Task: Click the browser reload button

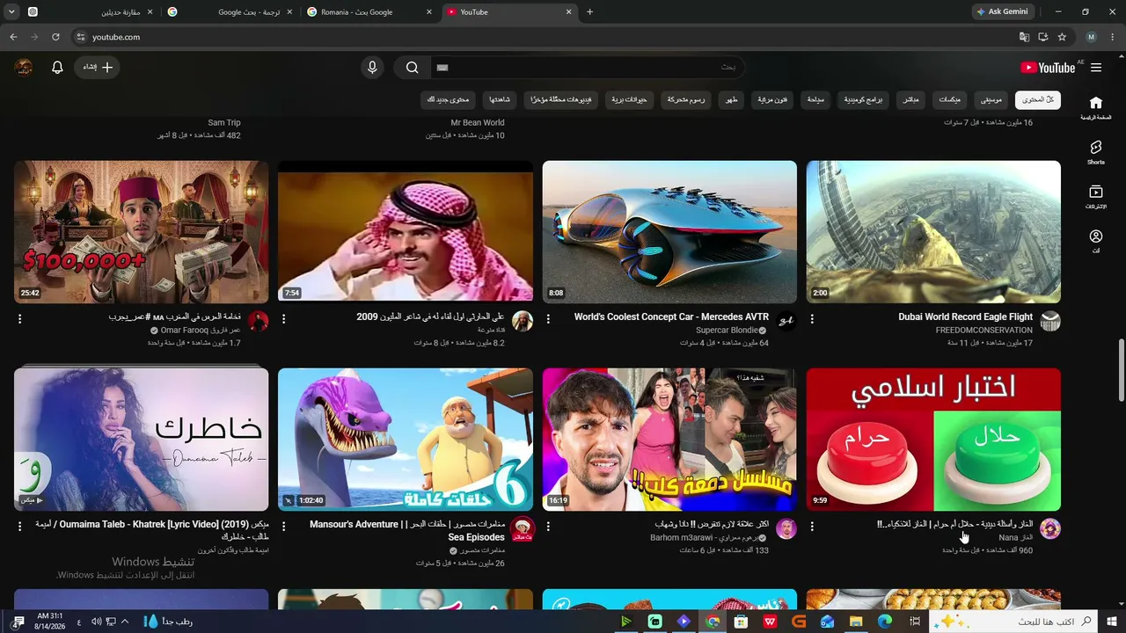Action: [x=55, y=37]
